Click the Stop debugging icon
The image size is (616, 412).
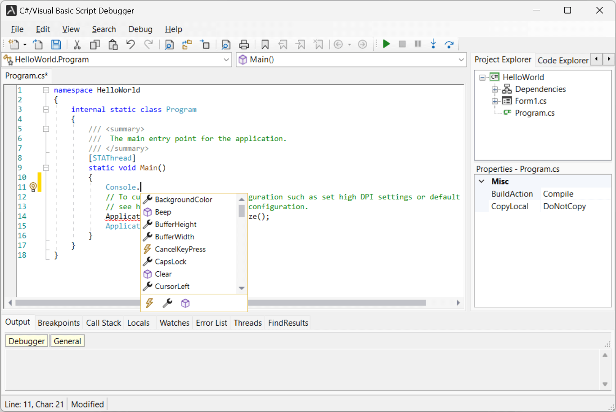[x=402, y=44]
